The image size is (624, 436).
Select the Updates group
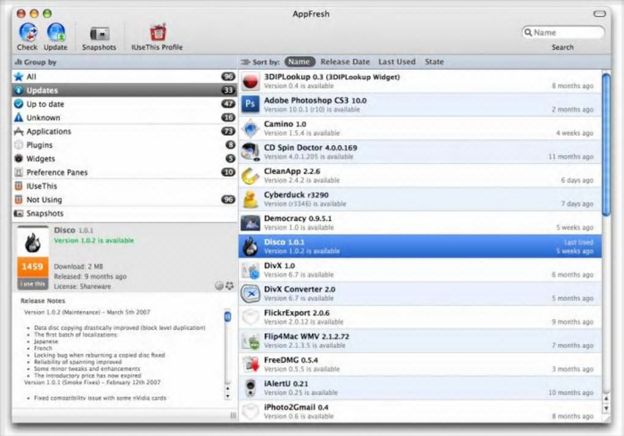click(x=125, y=91)
